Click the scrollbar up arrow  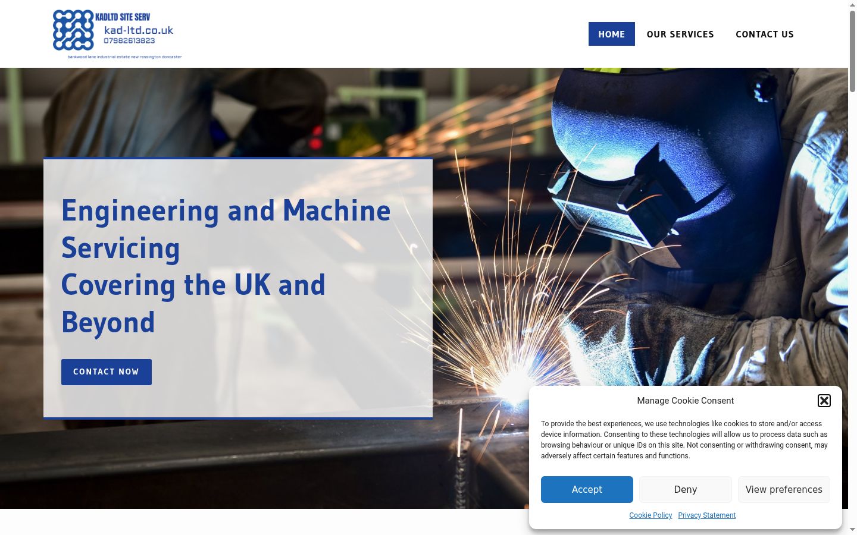852,5
